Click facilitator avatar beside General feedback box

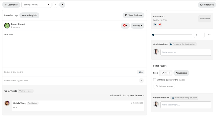click(156, 104)
